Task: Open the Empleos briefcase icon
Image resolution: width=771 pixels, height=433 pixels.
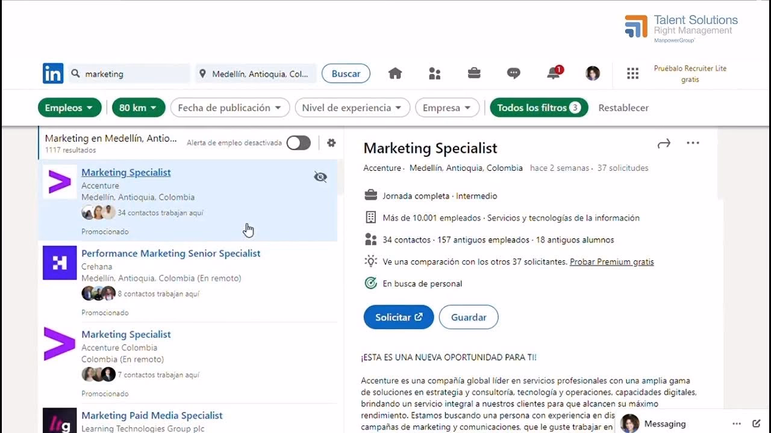Action: coord(474,73)
